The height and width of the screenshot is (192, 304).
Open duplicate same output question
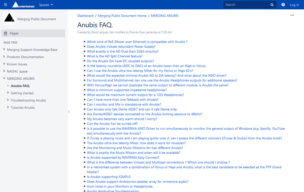[157, 85]
